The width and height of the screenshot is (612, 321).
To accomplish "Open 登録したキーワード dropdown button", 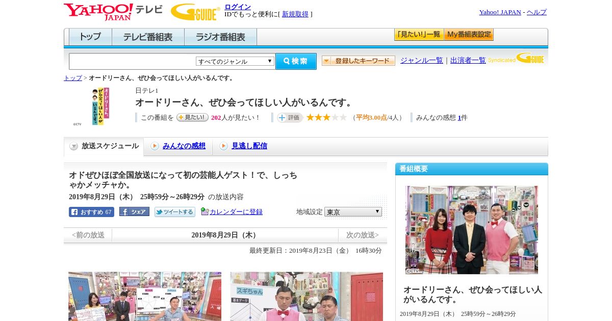I will (359, 61).
